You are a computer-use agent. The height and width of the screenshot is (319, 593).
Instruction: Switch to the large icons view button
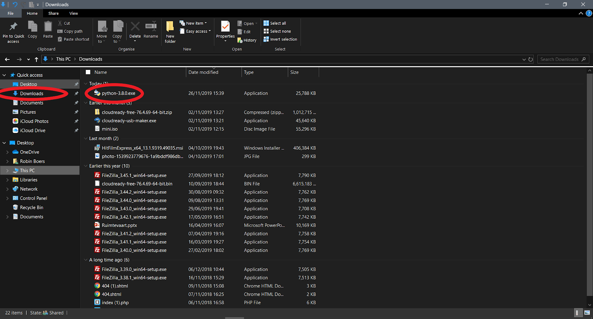(x=587, y=313)
